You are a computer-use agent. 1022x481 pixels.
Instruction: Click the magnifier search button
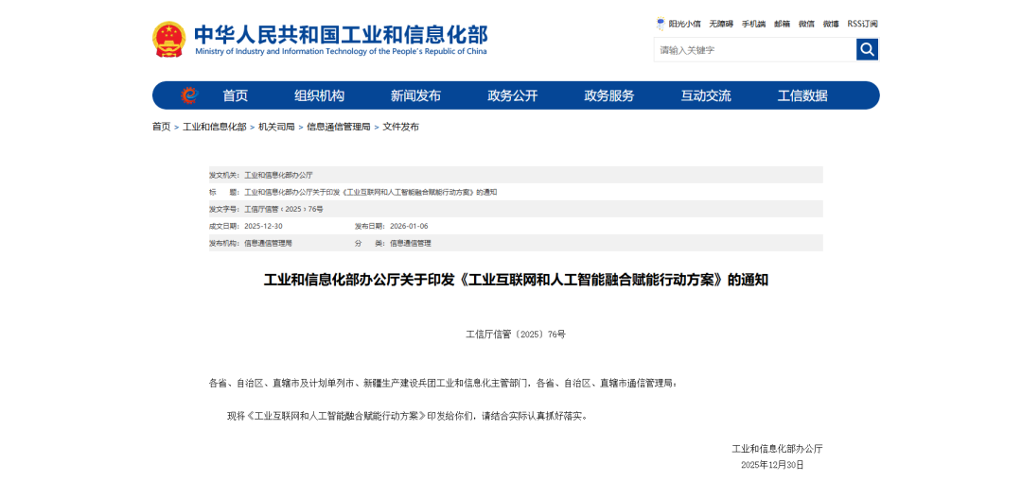[867, 49]
